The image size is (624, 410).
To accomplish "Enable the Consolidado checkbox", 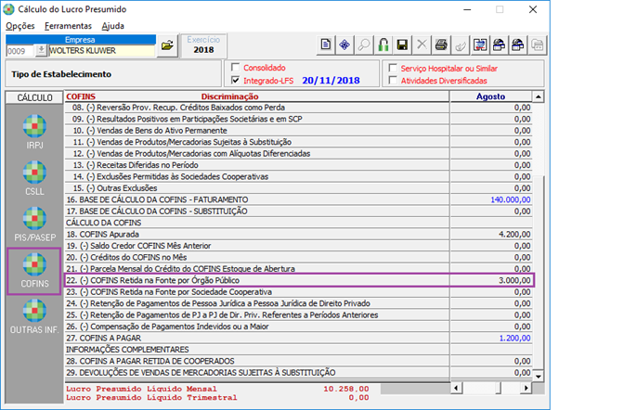I will (x=236, y=67).
